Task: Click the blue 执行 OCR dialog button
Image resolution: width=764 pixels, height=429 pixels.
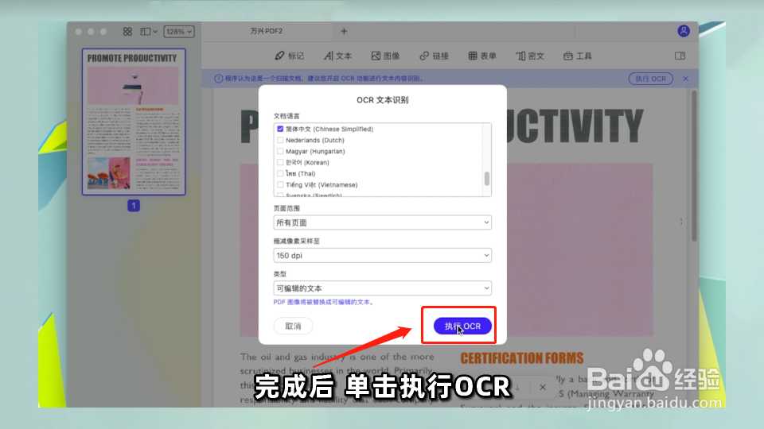Action: coord(462,326)
